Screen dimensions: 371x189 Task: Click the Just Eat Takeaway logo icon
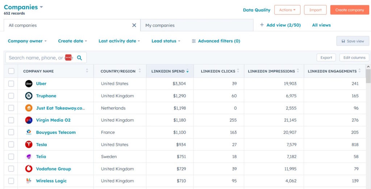[x=29, y=108]
